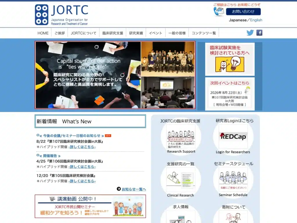Click 臨床試験実施を検討されている方へ text

pos(230,50)
